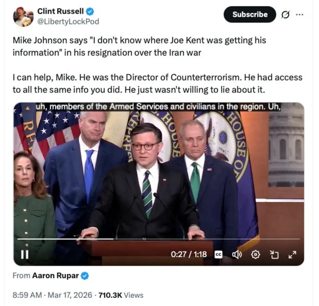Open Clint Russell's profile avatar
The image size is (319, 306).
click(23, 17)
